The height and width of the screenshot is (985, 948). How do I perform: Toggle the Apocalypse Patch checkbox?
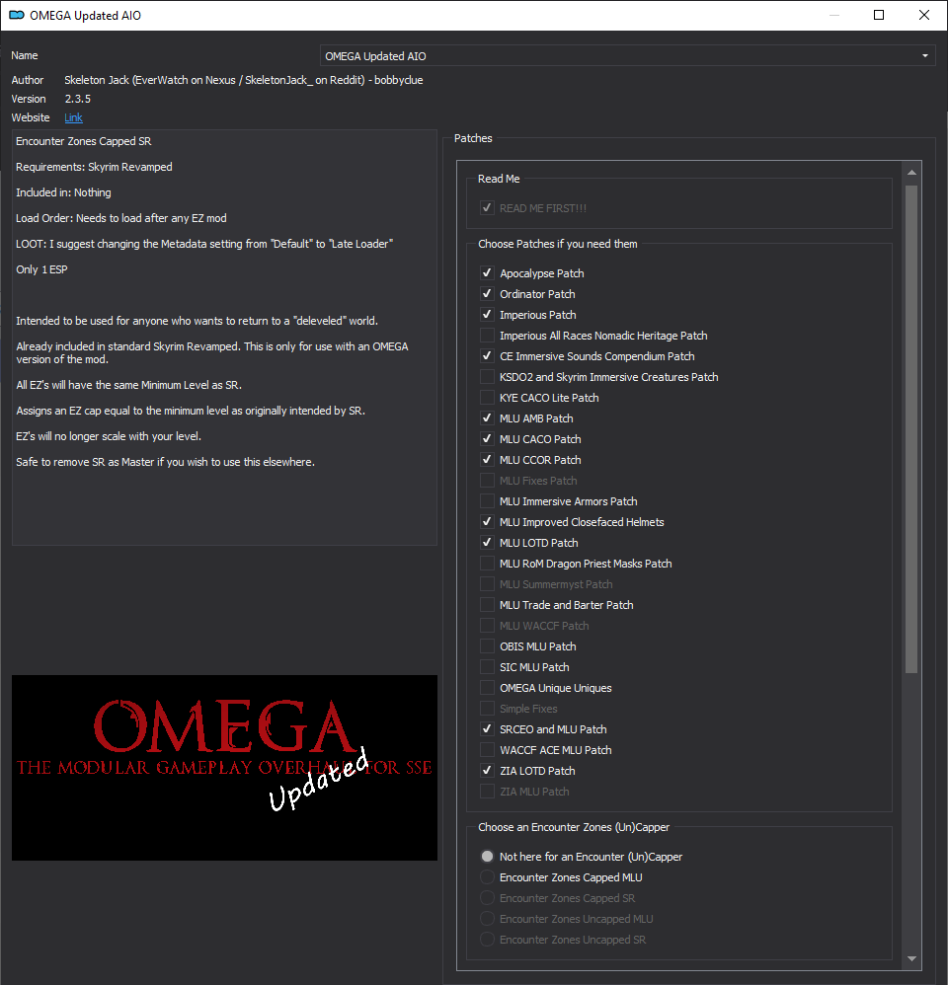487,273
